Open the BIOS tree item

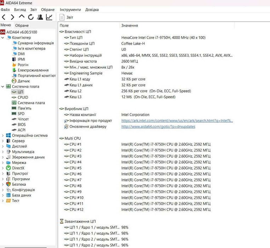[22, 125]
